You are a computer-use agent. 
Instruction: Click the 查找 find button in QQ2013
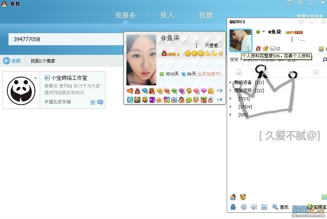[x=280, y=207]
